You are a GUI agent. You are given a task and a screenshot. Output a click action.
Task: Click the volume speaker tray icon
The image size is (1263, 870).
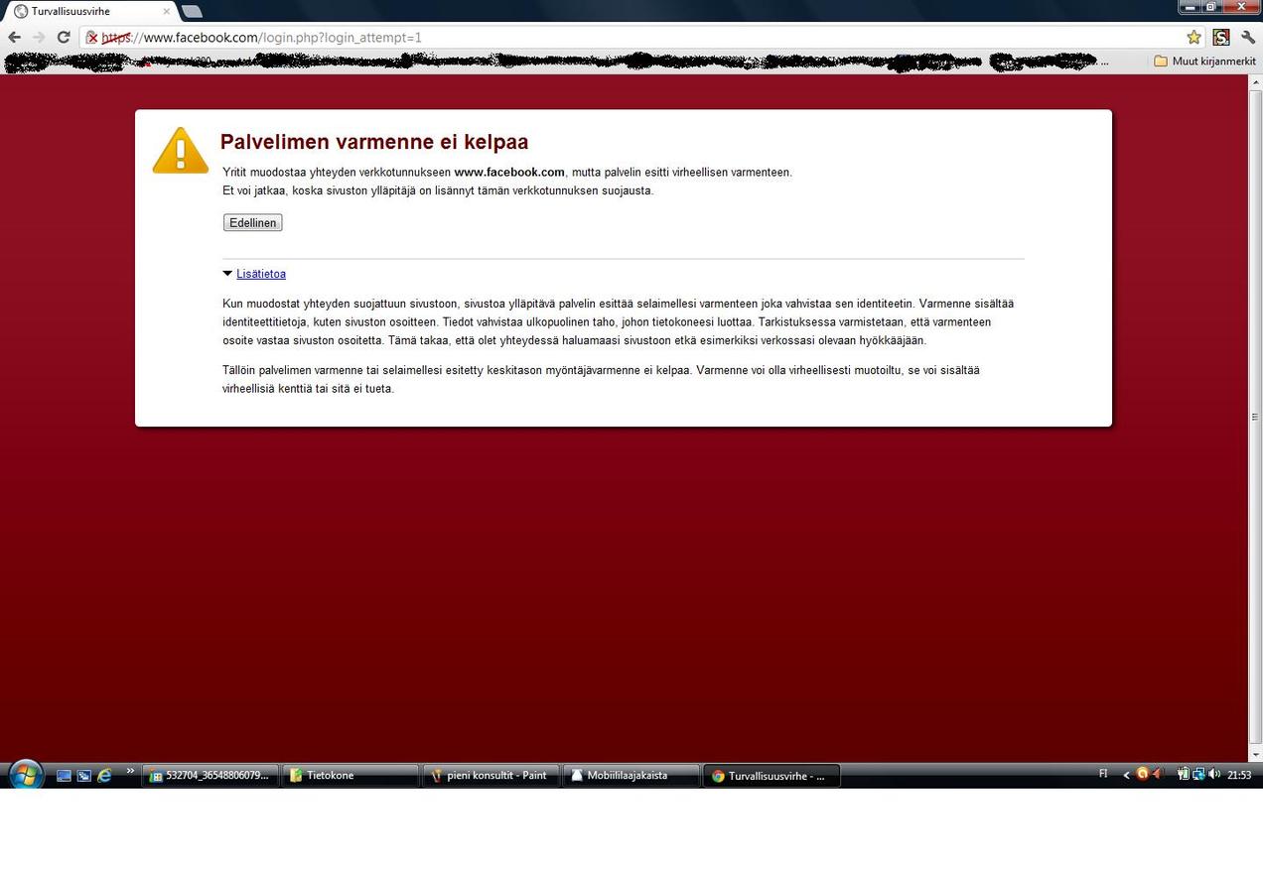tap(1214, 775)
